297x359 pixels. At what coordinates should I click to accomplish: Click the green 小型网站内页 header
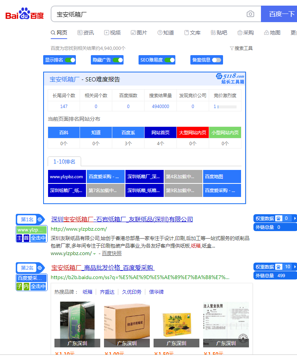(225, 132)
